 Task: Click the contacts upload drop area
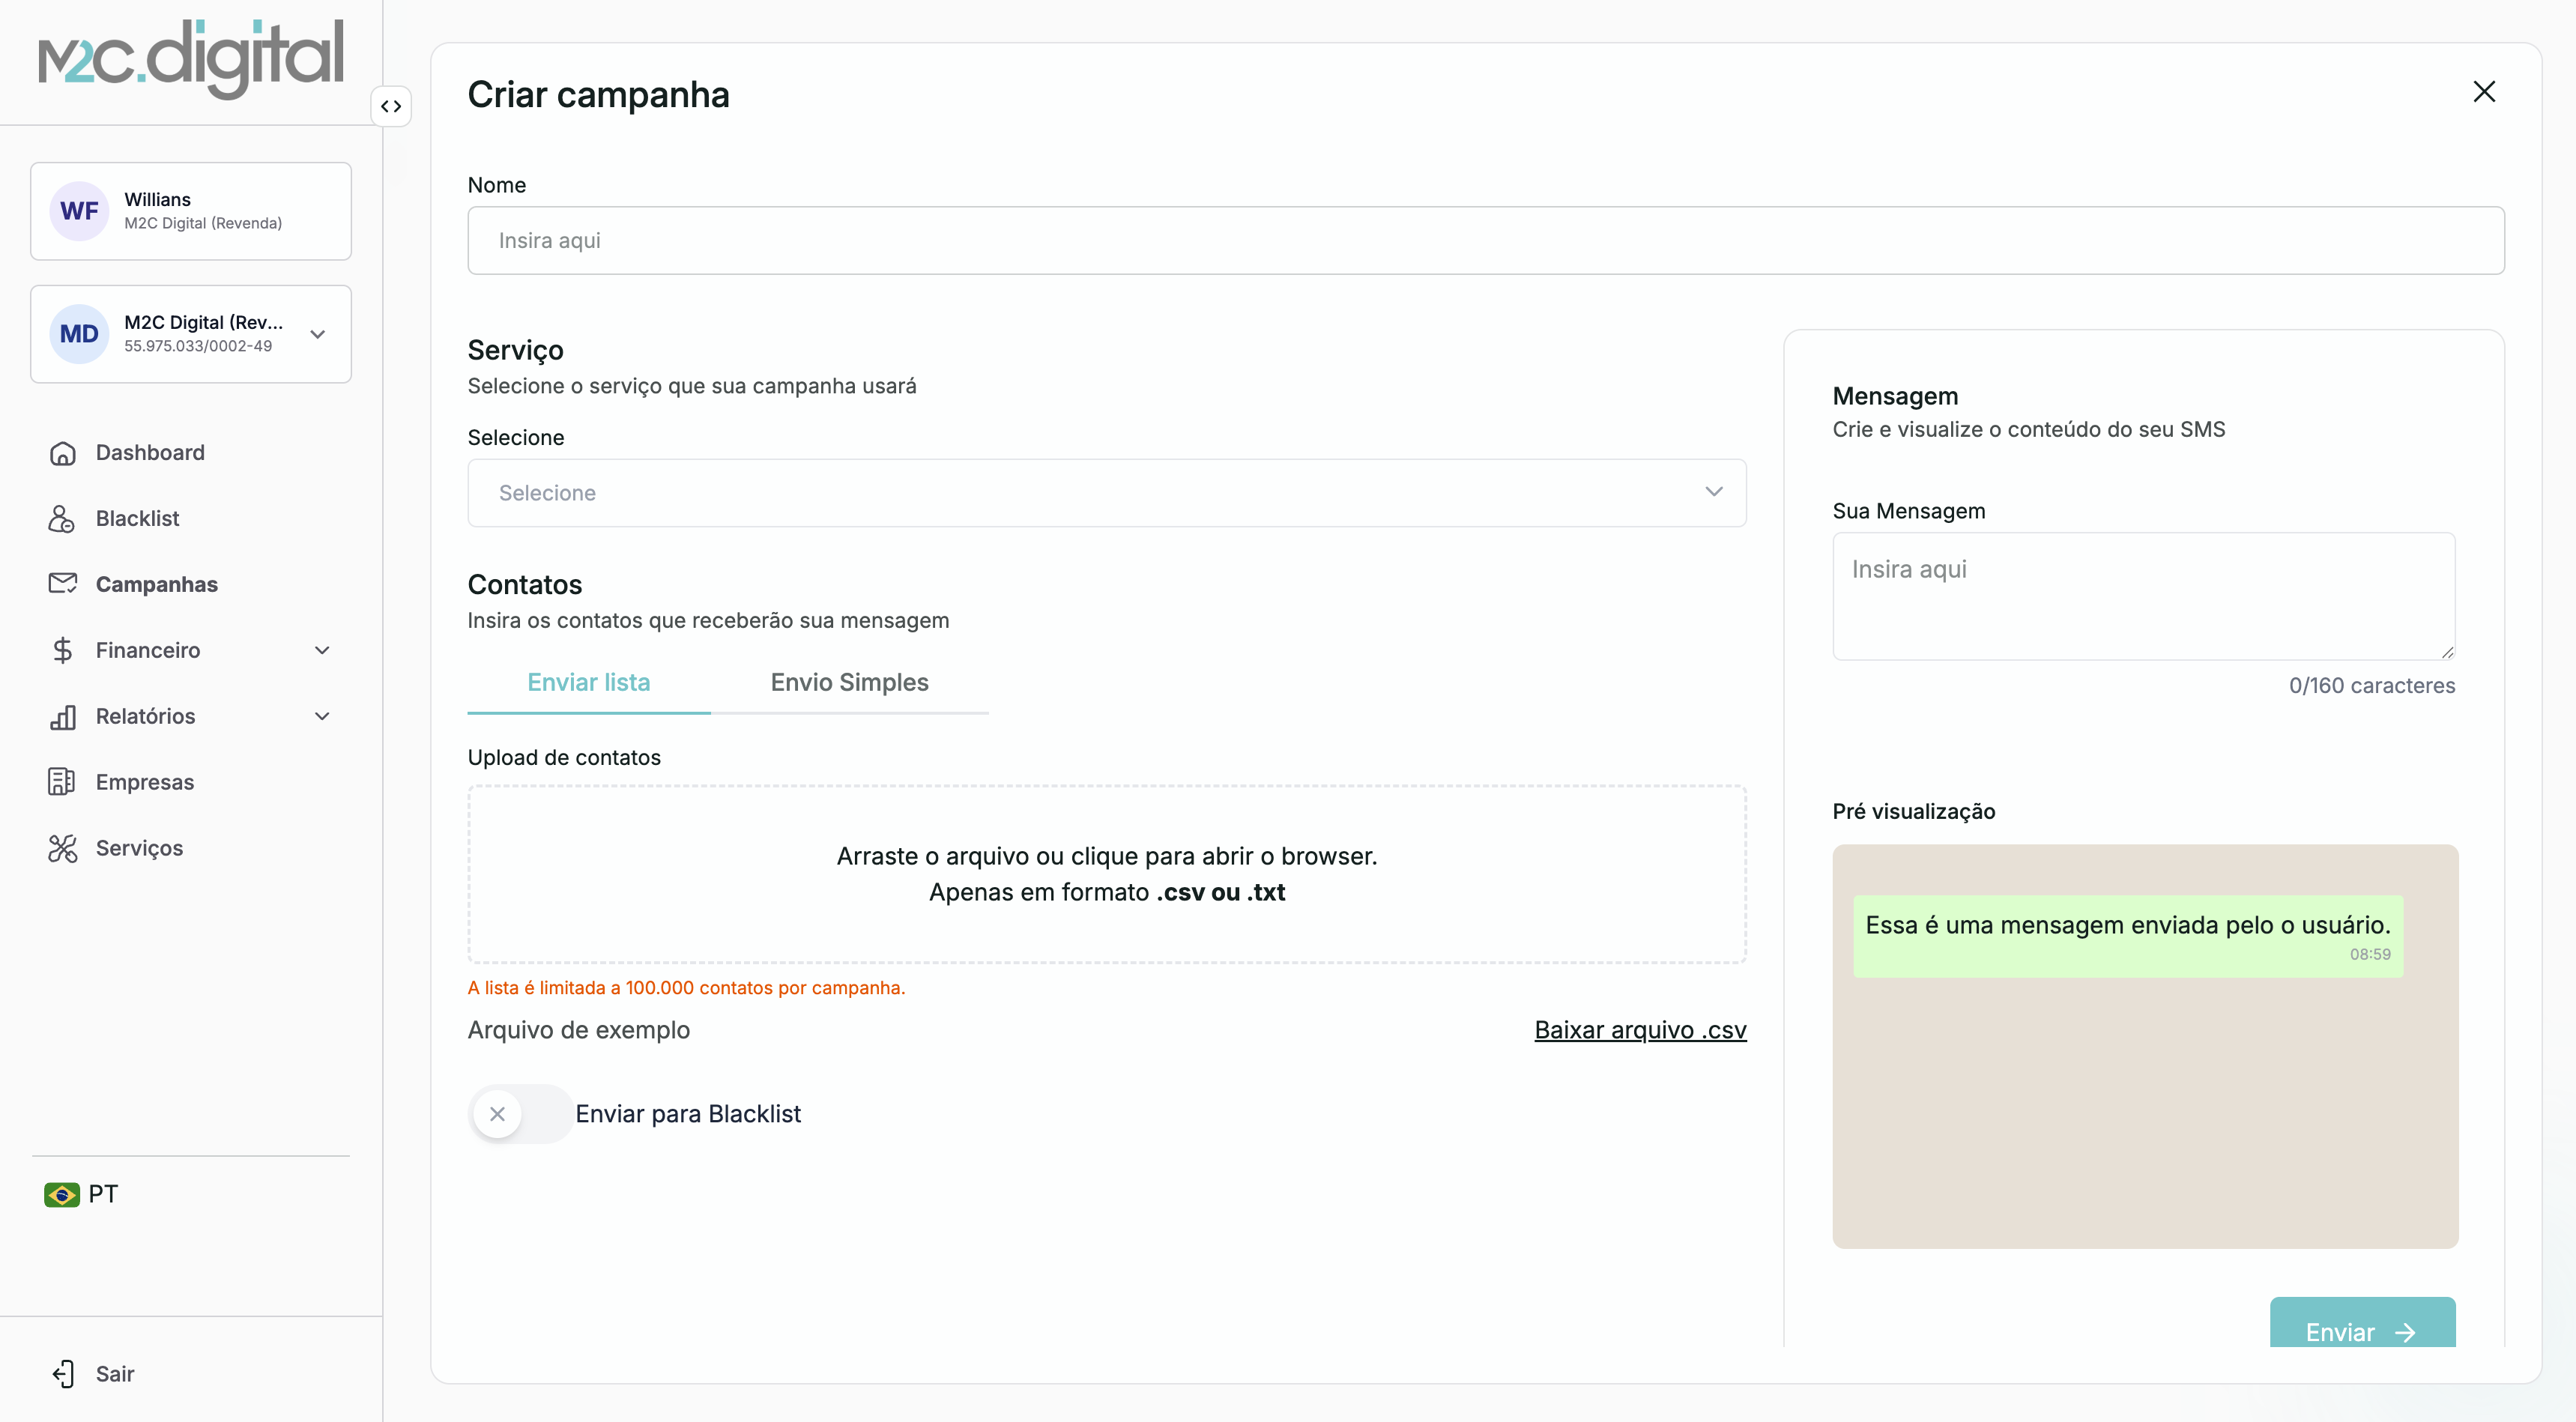click(x=1106, y=874)
